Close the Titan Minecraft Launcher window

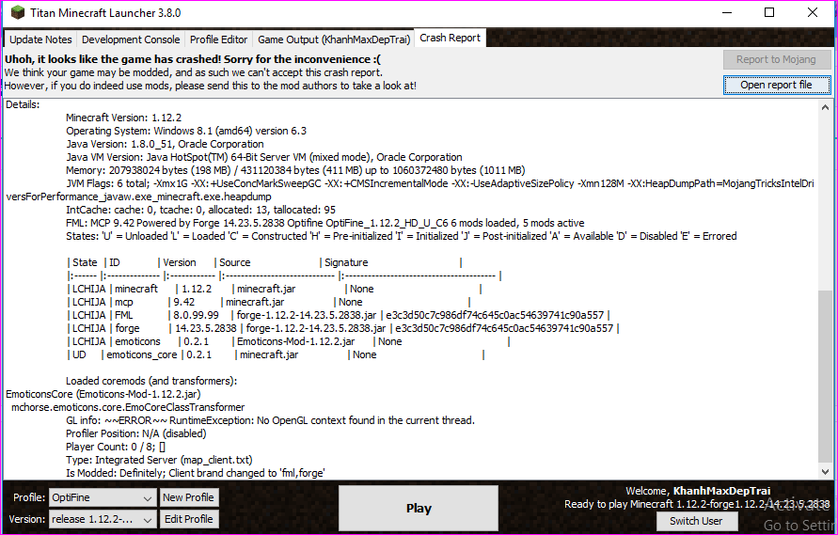click(x=813, y=12)
